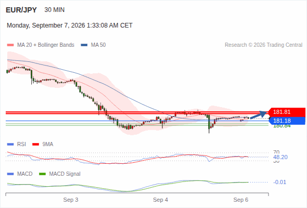Viewport: 307px width, 208px height.
Task: Click the MA 50 blue legend swatch
Action: [84, 45]
